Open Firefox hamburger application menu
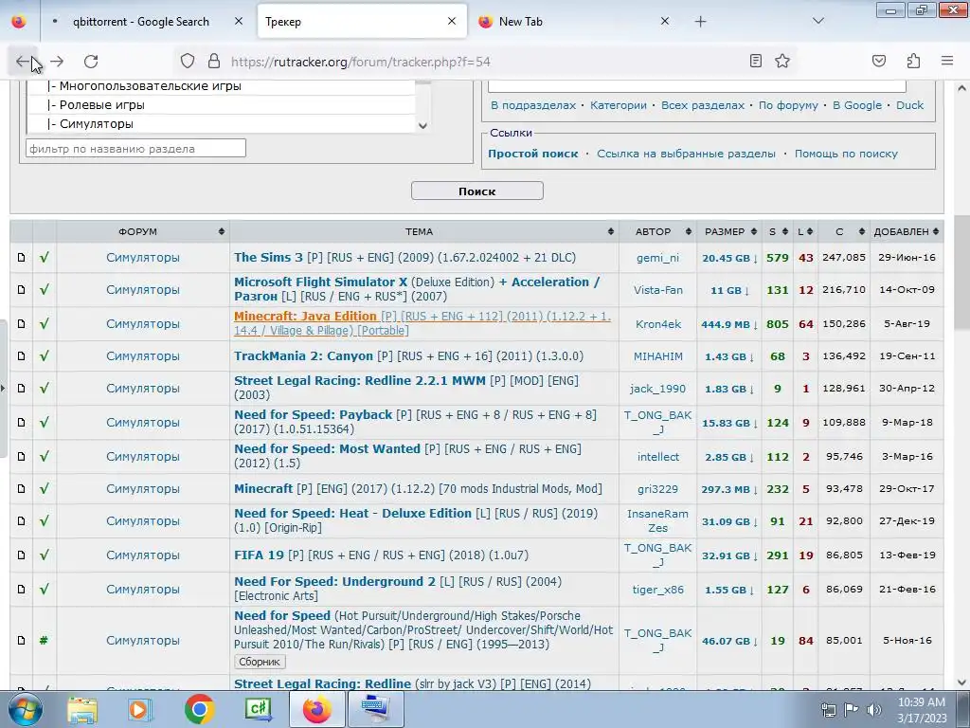970x728 pixels. click(x=947, y=61)
